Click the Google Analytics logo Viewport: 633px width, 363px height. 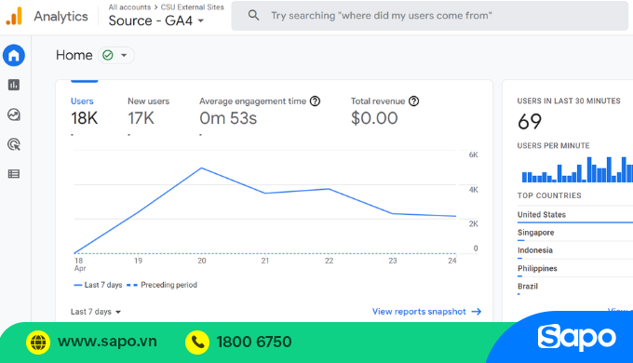14,16
